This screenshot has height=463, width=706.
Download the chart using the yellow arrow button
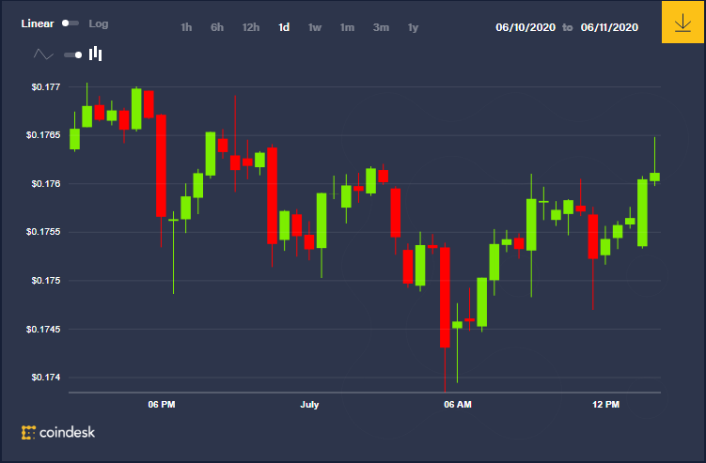pyautogui.click(x=682, y=22)
